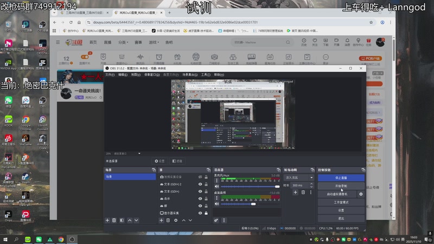Open source properties gear in Sources panel

pos(176,220)
